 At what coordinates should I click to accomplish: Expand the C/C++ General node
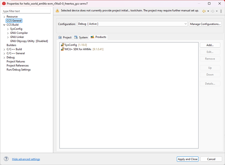coord(4,54)
